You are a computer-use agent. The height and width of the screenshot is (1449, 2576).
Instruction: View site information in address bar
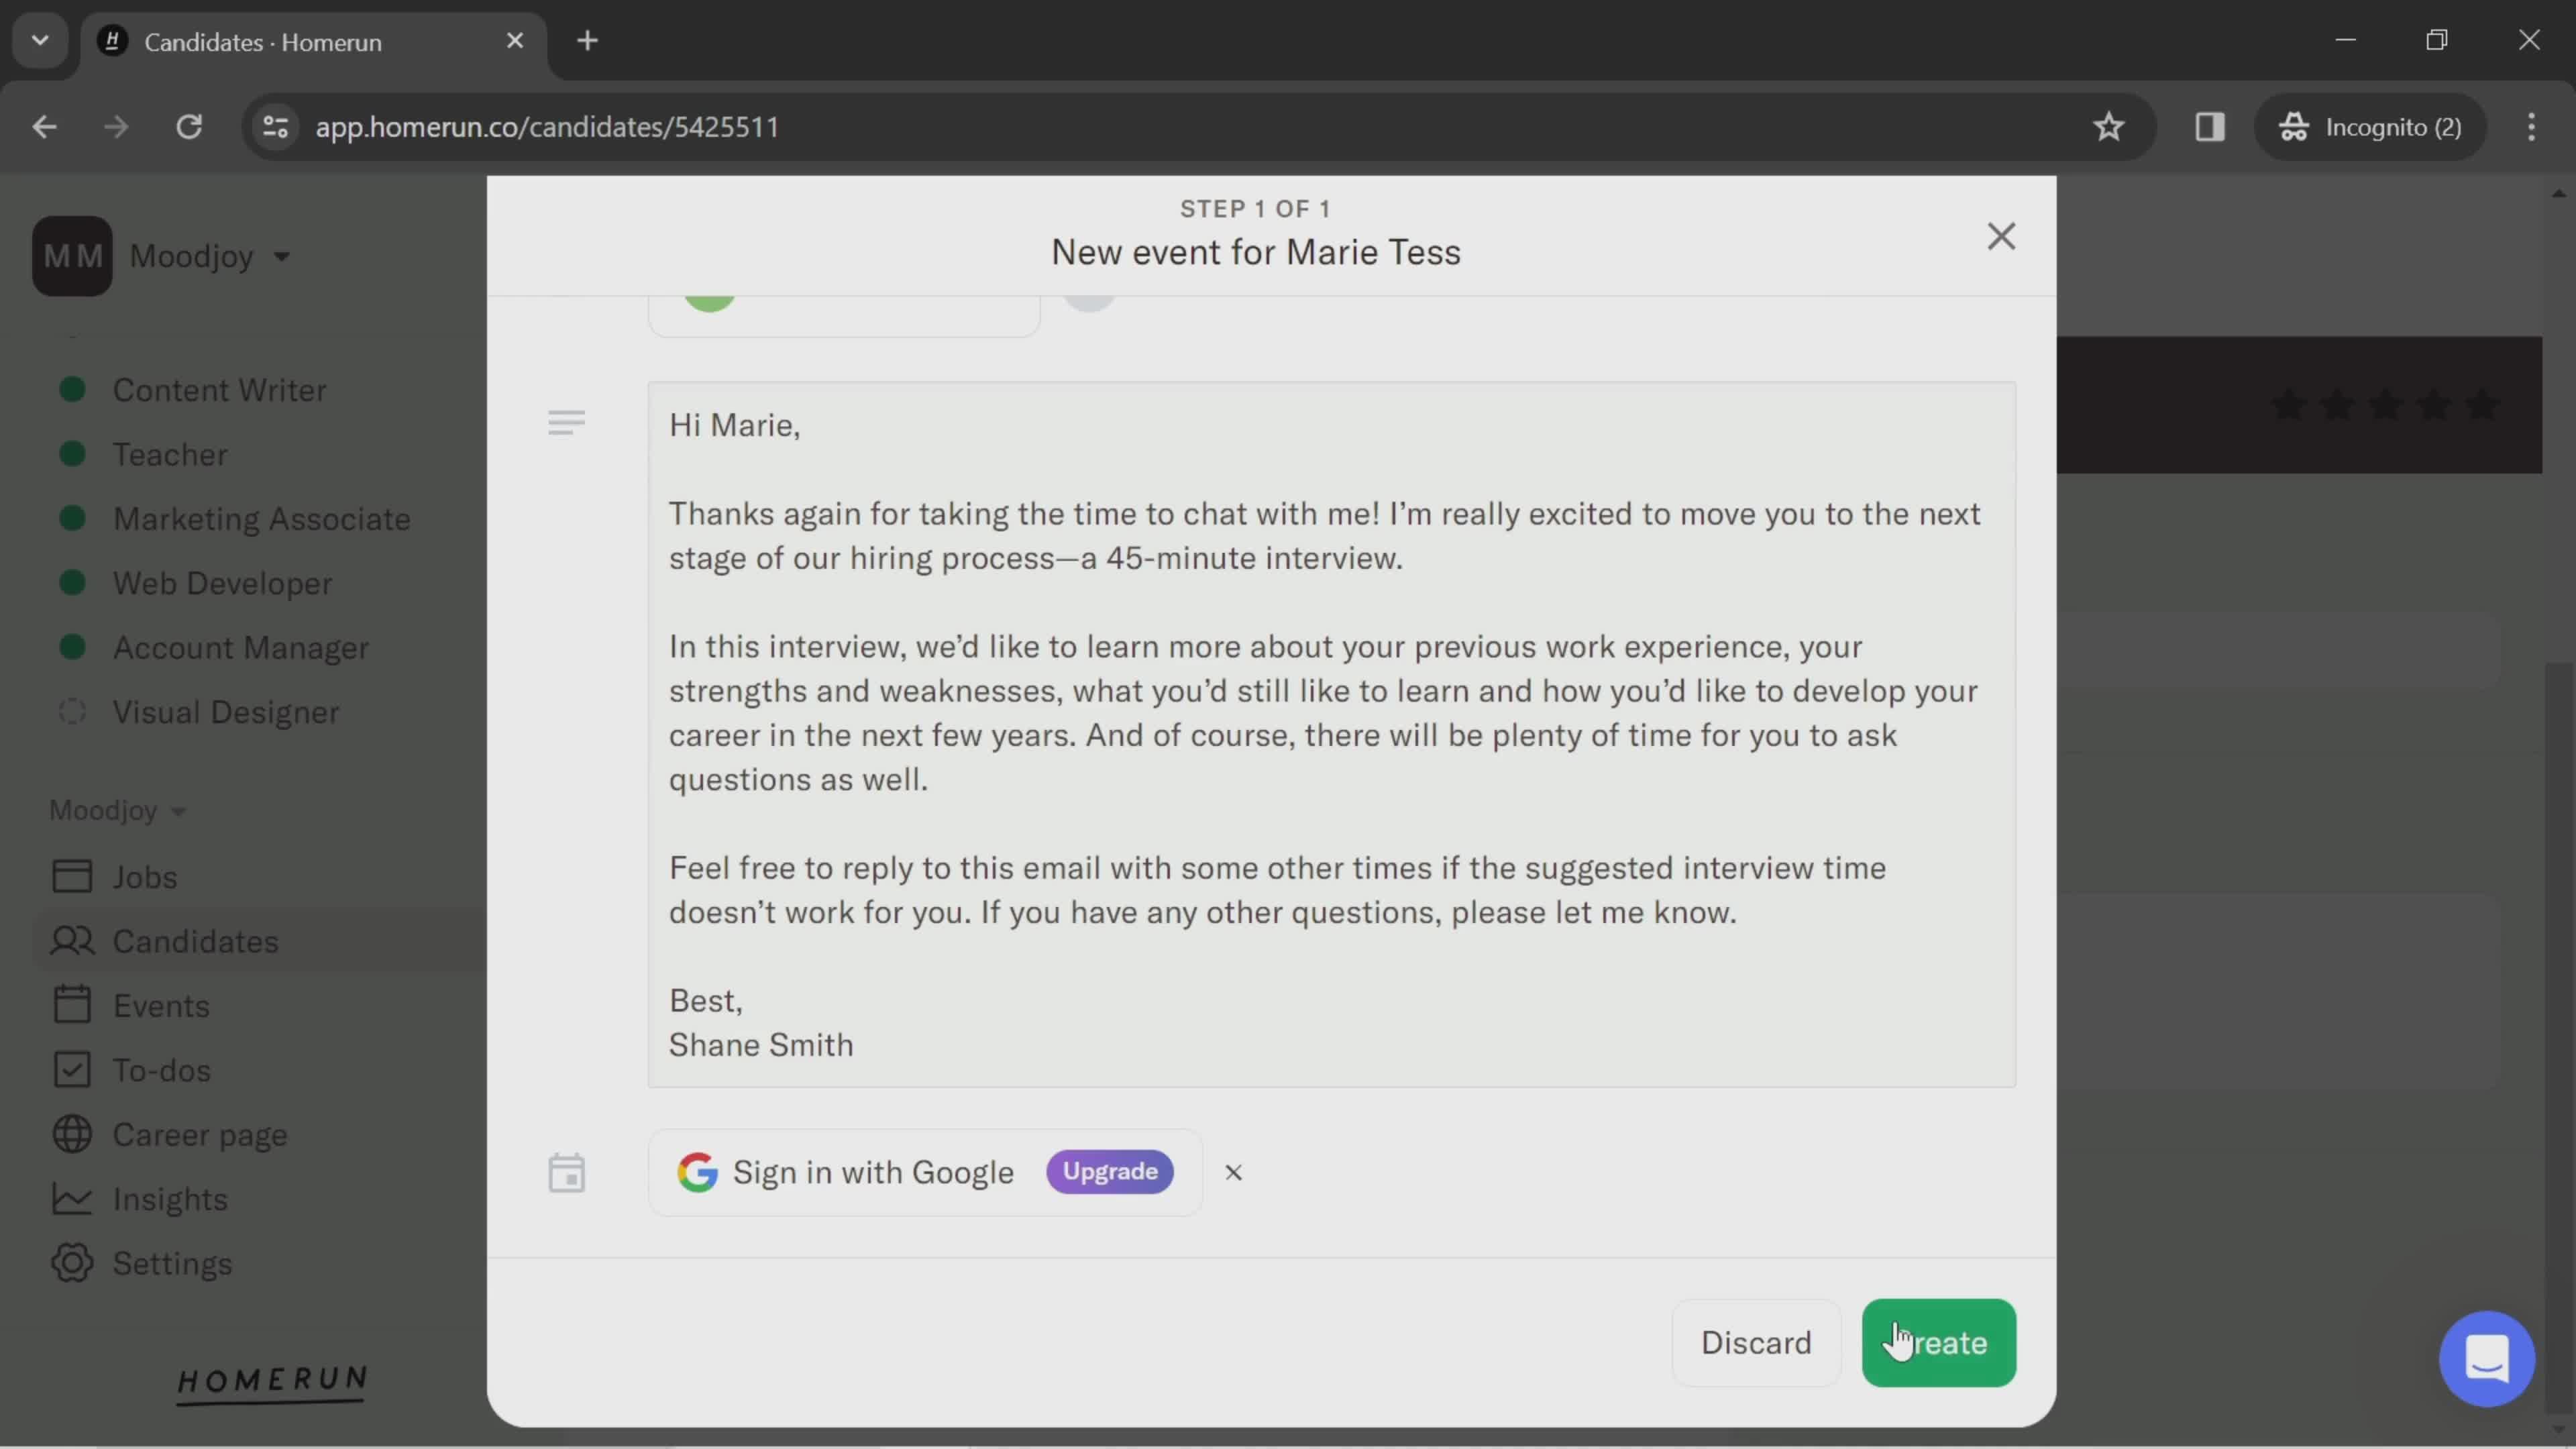(275, 127)
